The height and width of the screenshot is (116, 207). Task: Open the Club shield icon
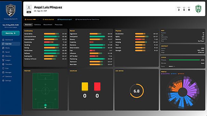click(3, 68)
